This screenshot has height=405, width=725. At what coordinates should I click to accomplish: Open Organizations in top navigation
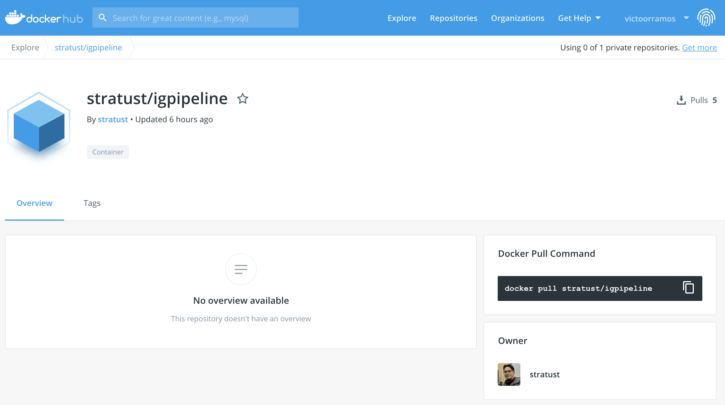point(518,18)
